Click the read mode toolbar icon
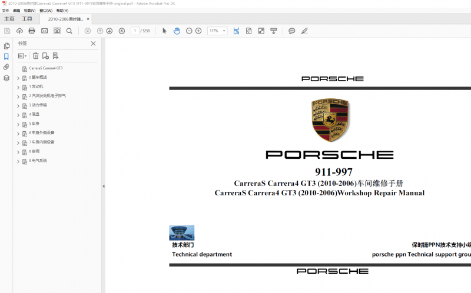The image size is (471, 293). tap(274, 31)
